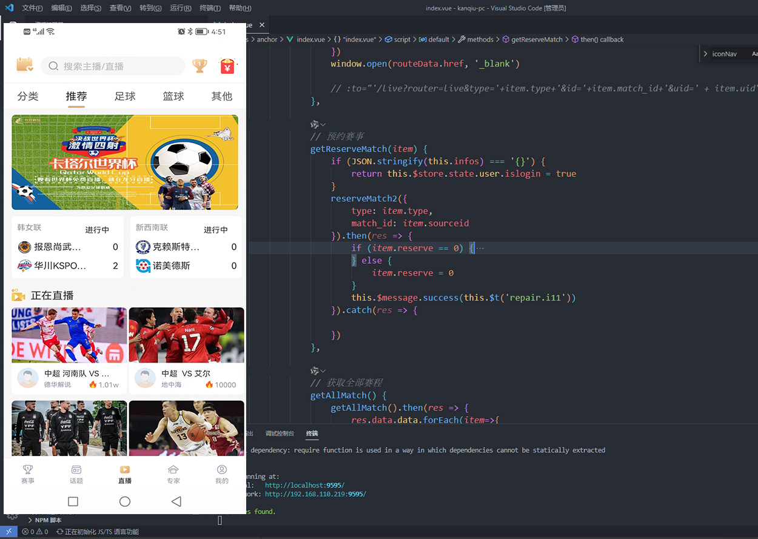Open the red envelope reward icon
Image resolution: width=758 pixels, height=539 pixels.
227,65
